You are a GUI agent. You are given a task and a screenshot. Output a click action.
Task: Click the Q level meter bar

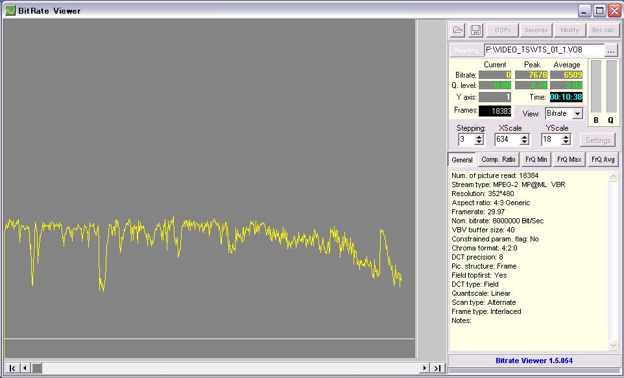point(611,87)
